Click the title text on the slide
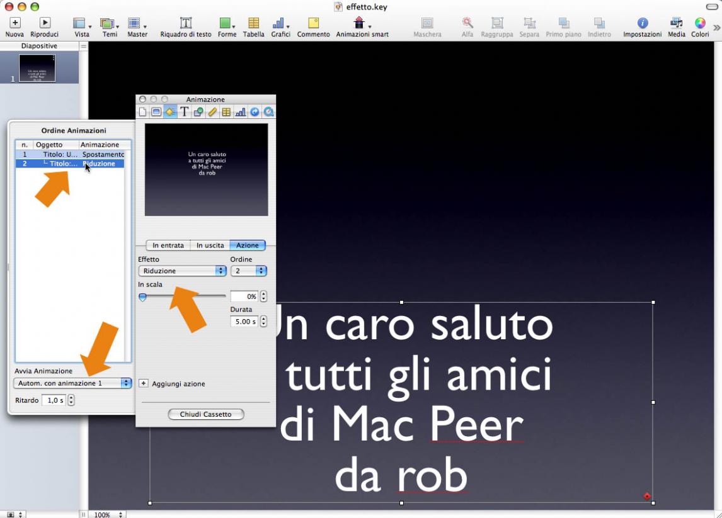The width and height of the screenshot is (722, 518). (x=415, y=400)
